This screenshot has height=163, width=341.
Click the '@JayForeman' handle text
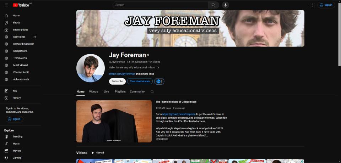coord(117,62)
